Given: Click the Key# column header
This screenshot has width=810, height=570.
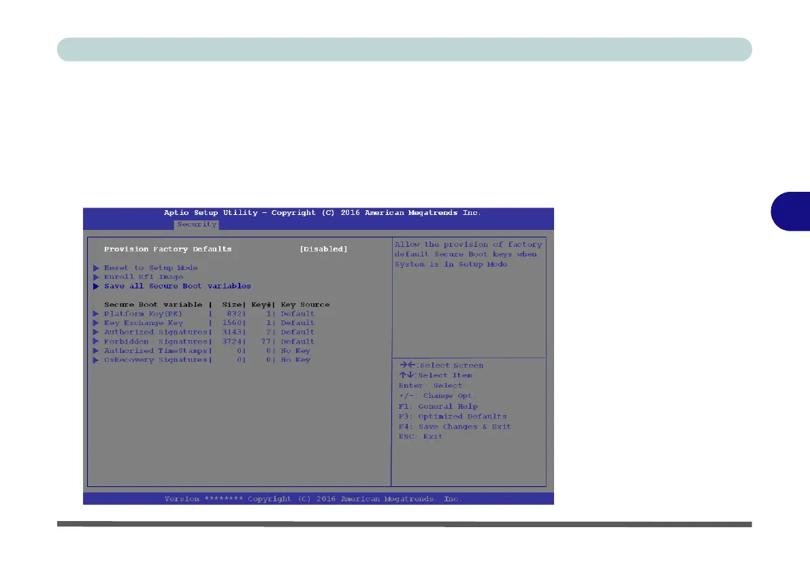Looking at the screenshot, I should point(261,305).
